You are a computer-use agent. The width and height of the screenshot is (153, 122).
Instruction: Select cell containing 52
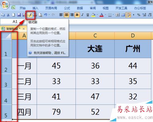[95, 112]
